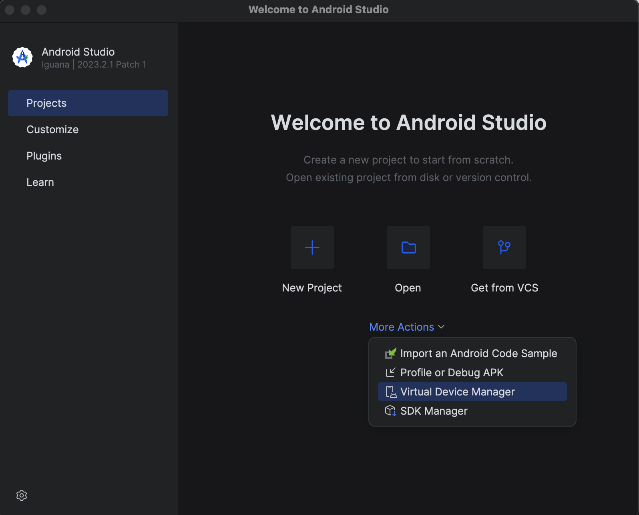The image size is (639, 515).
Task: Collapse the More Actions dropdown
Action: point(407,327)
